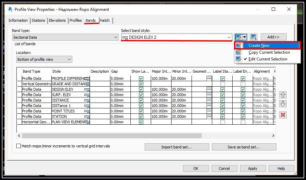Switch to the Elevations tab
The image size is (306, 180).
(x=57, y=20)
